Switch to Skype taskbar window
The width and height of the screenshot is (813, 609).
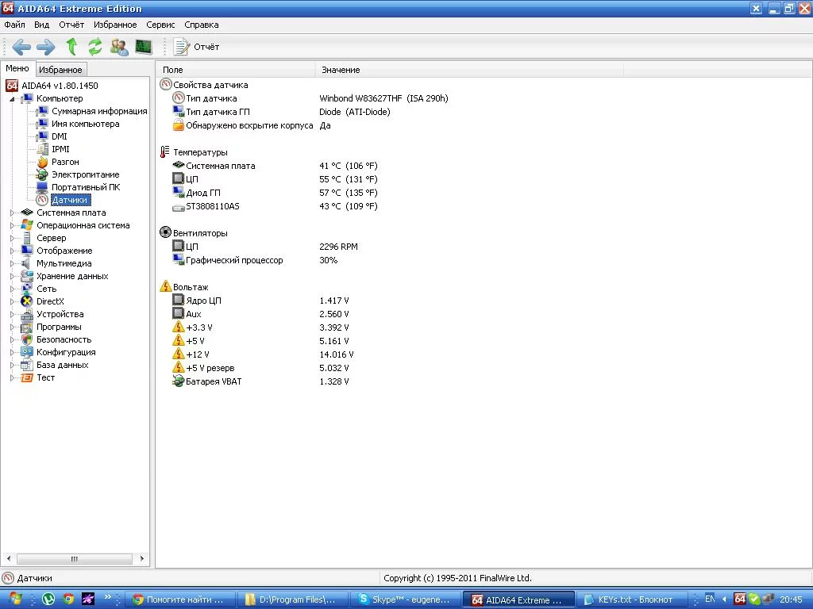[x=406, y=599]
